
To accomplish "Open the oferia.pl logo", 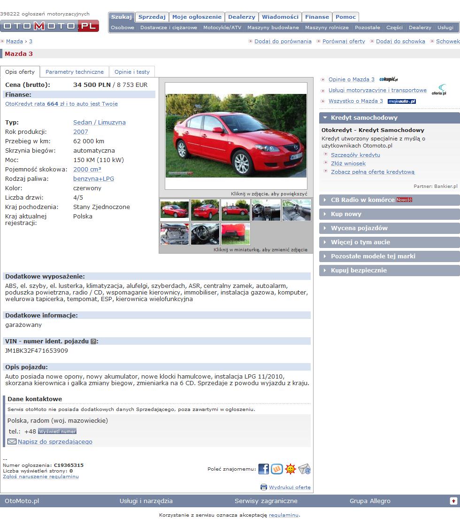I will click(439, 90).
